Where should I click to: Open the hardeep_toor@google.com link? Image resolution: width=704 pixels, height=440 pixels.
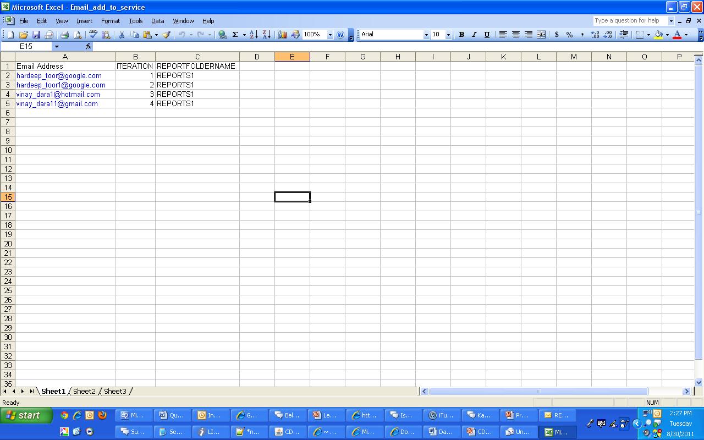[58, 75]
